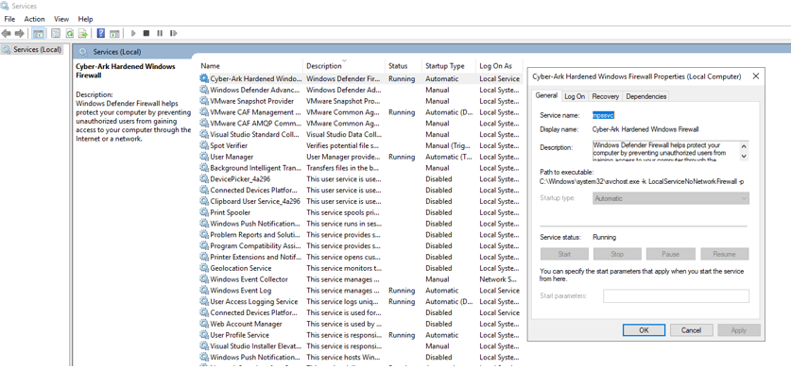Open the File menu

coord(9,19)
